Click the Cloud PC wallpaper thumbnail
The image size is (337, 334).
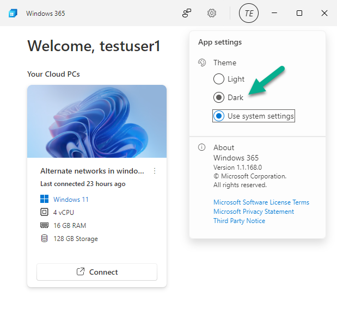click(97, 121)
